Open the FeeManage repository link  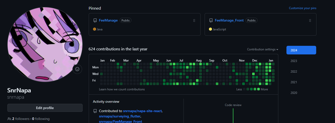tap(108, 20)
